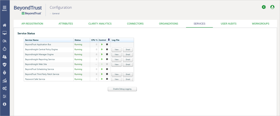
Task: Go to Home via the sidebar house icon
Action: click(5, 25)
